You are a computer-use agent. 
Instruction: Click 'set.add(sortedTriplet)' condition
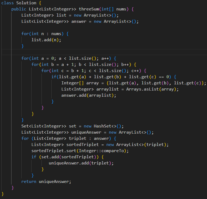(x=69, y=157)
